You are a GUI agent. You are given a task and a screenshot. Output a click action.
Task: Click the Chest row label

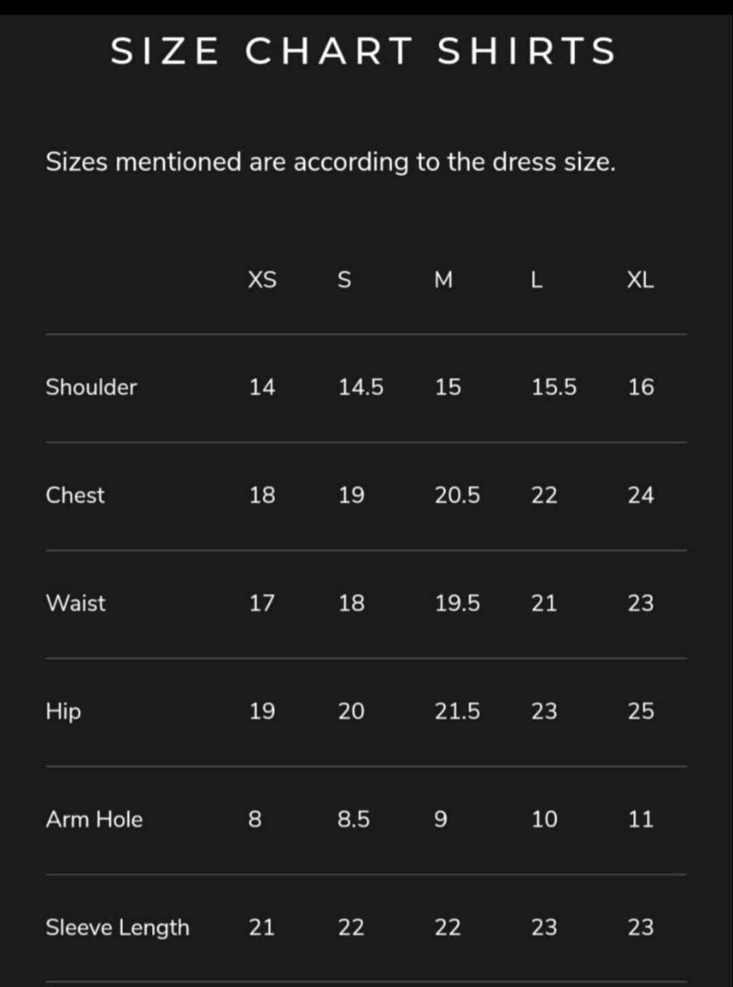(x=75, y=495)
